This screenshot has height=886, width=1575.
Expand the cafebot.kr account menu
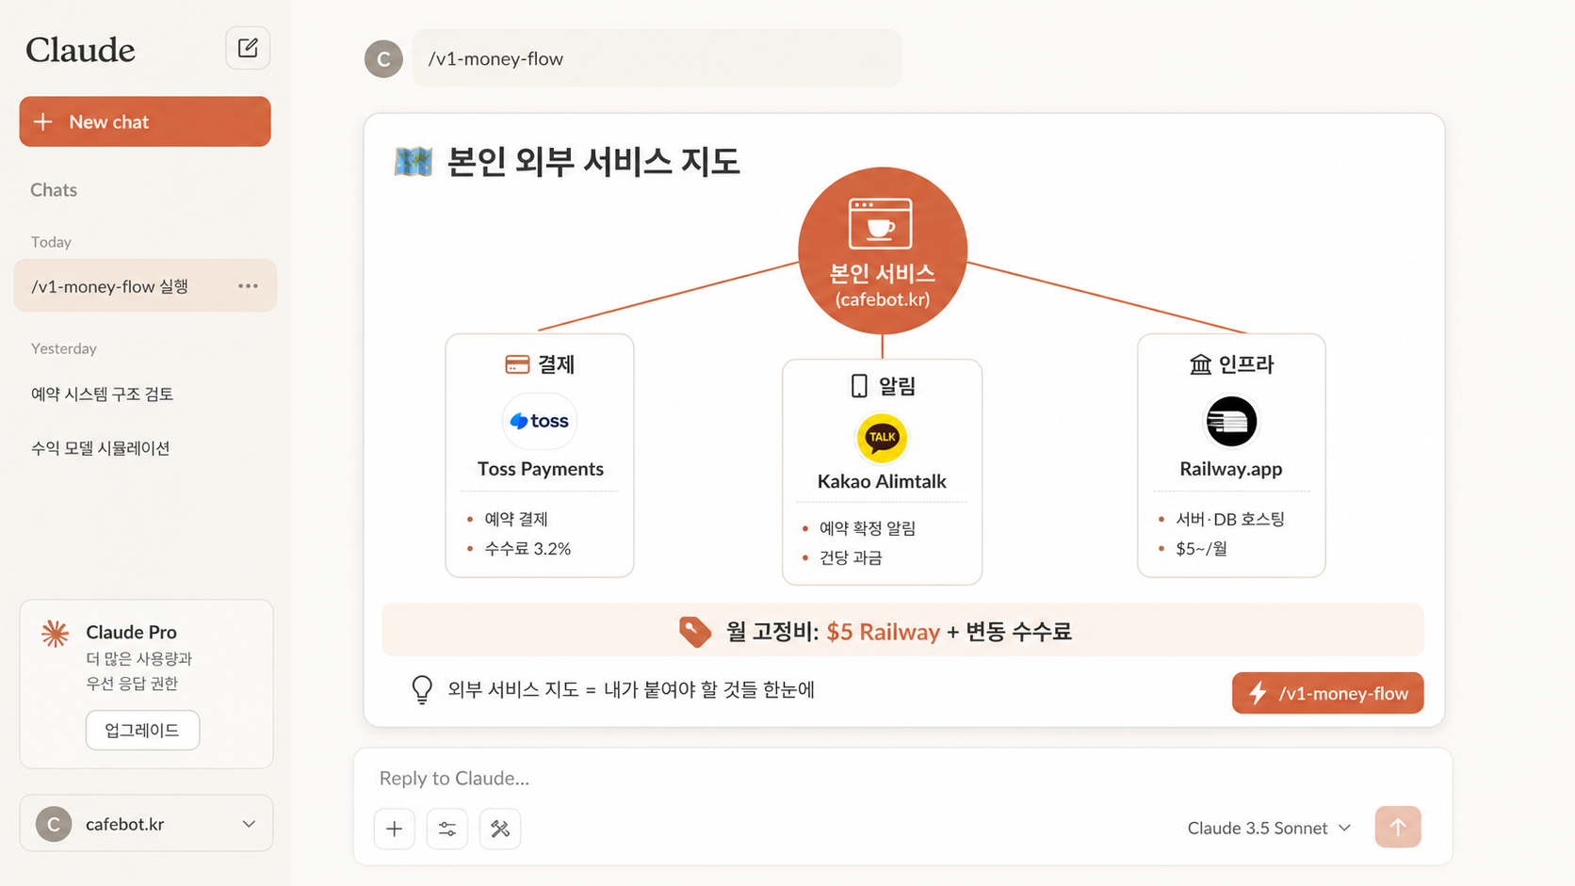point(249,824)
